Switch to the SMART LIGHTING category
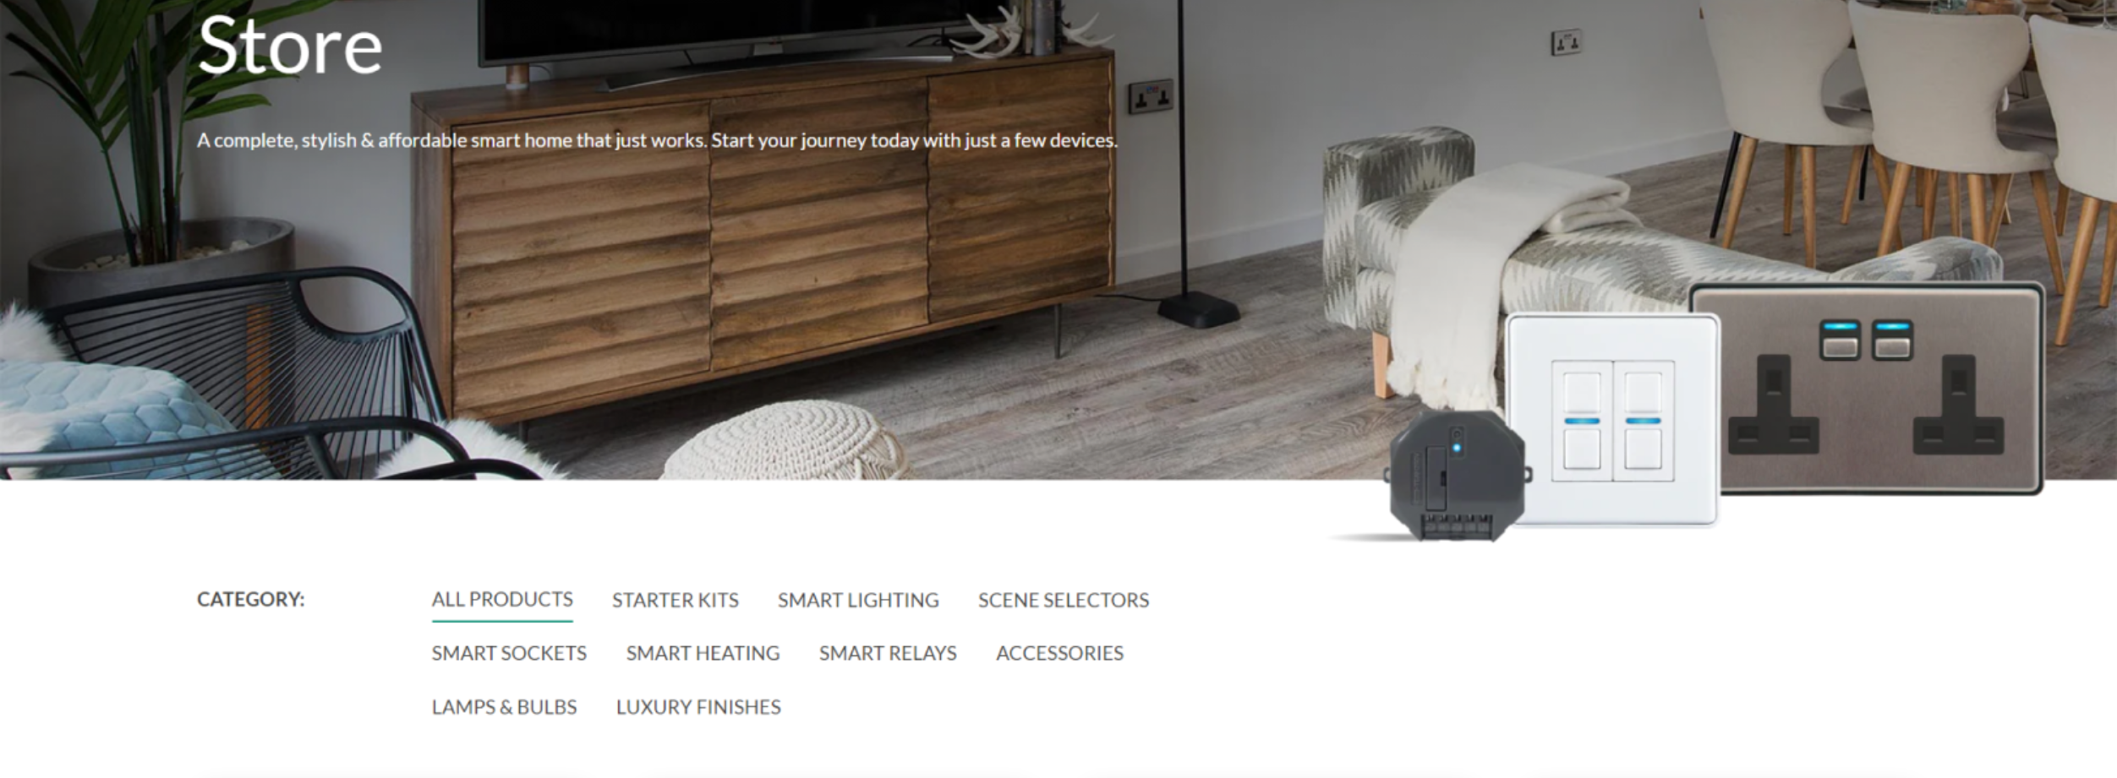This screenshot has width=2117, height=778. (858, 600)
